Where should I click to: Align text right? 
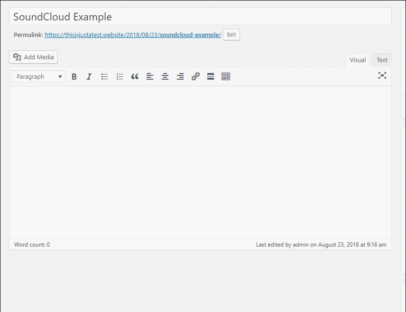[x=180, y=77]
